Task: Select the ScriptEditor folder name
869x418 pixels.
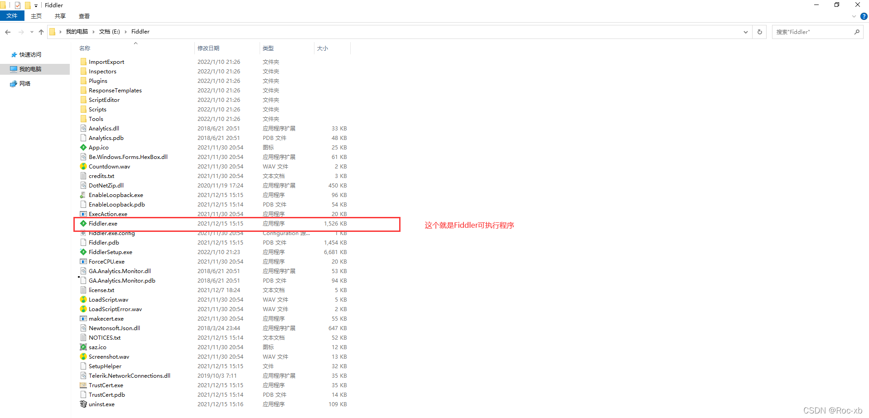Action: [104, 100]
